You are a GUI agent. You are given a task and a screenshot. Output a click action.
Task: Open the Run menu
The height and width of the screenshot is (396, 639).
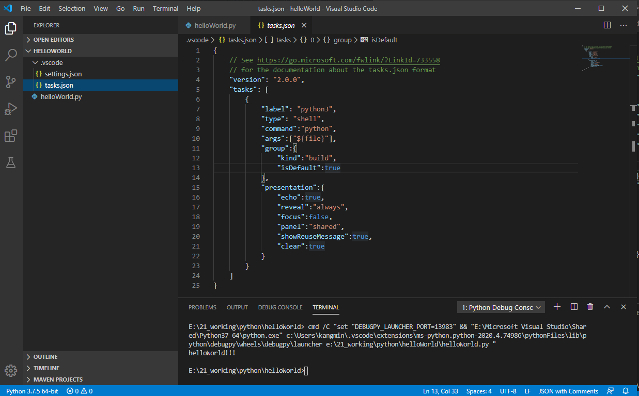[x=138, y=8]
